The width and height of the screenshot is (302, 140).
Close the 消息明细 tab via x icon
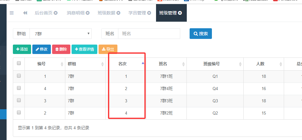88,13
